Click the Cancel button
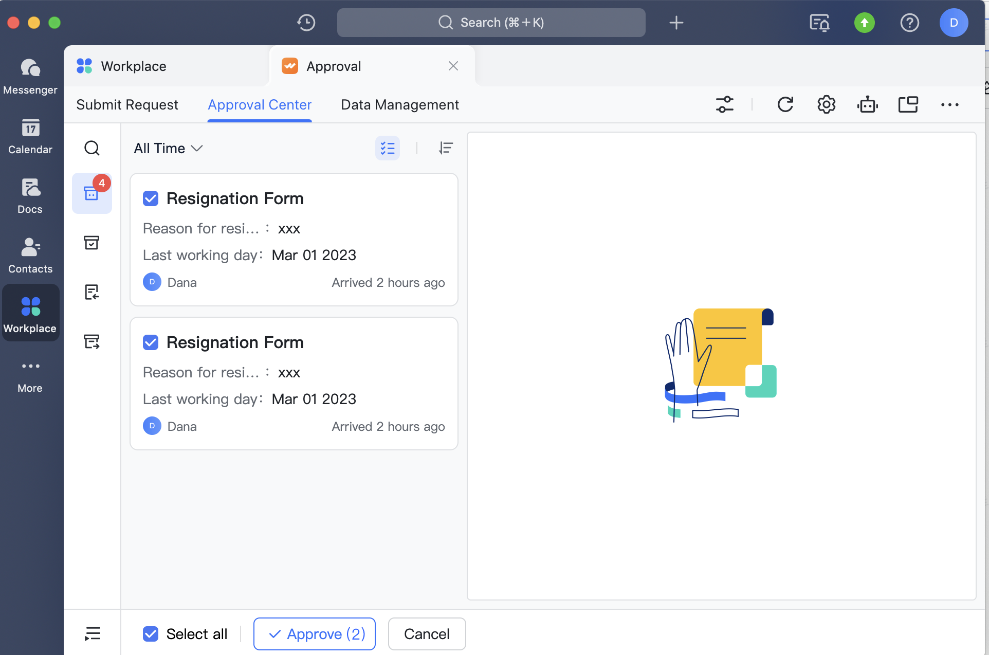This screenshot has height=655, width=989. [x=427, y=634]
